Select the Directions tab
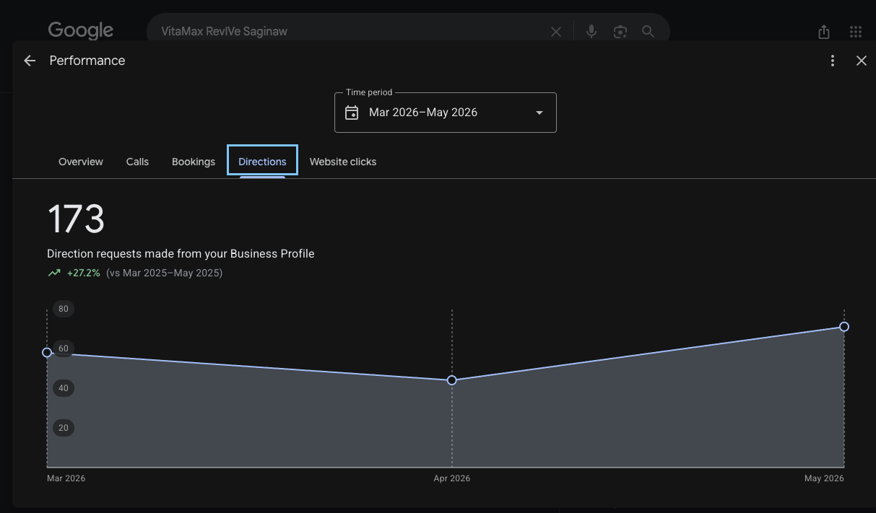876x513 pixels. click(x=262, y=160)
